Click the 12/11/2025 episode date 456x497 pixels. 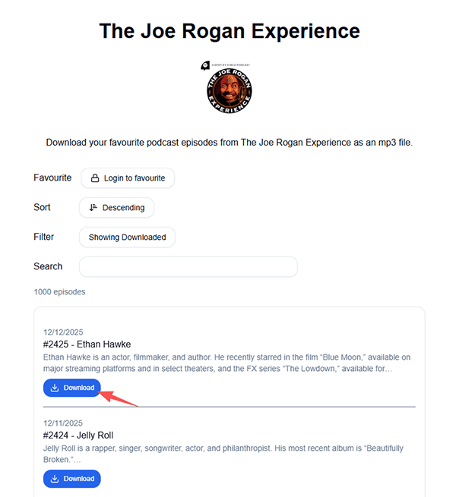coord(63,423)
